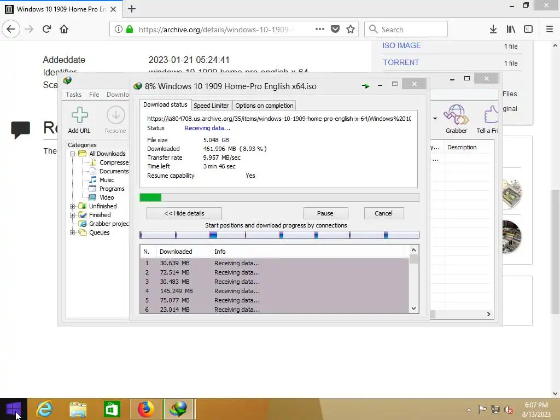Open dropdown arrow left of Grabber
This screenshot has height=420, width=560.
tap(435, 119)
